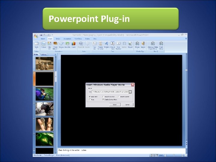This screenshot has height=162, width=216.
Task: Open the Slide Show ribbon tab
Action: tap(78, 39)
